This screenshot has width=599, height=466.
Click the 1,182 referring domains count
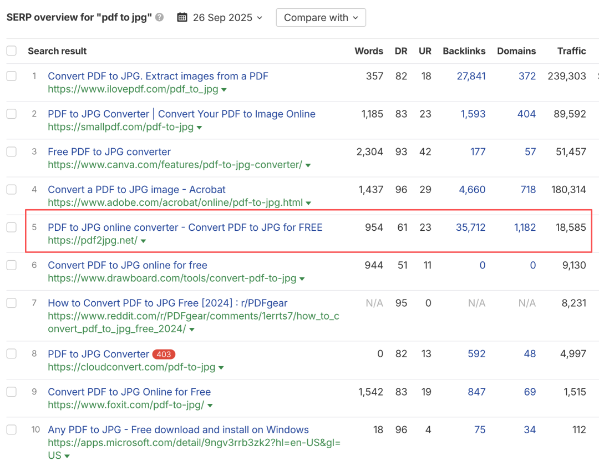pos(525,227)
